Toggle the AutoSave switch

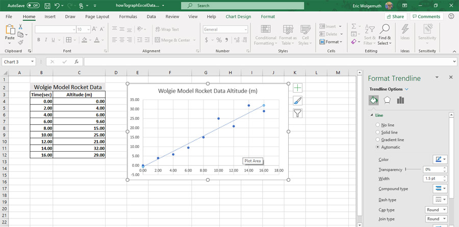pyautogui.click(x=33, y=5)
